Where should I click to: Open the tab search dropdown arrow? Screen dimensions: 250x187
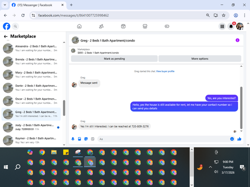pos(5,5)
